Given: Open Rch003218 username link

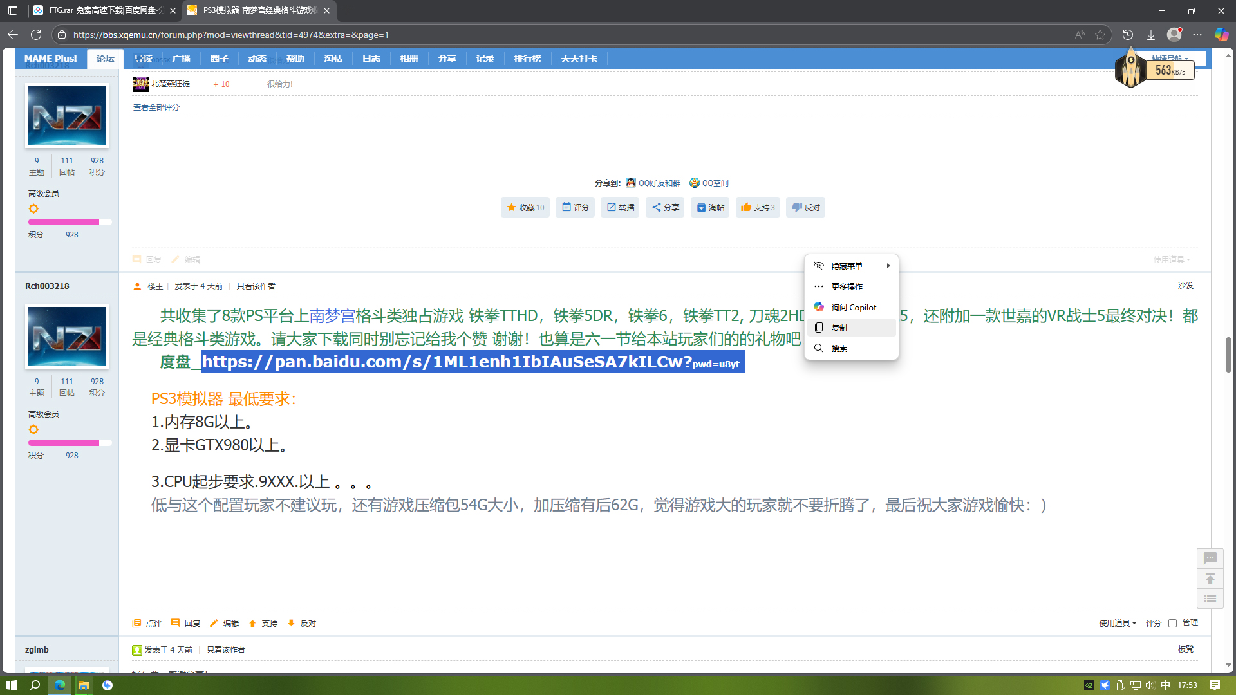Looking at the screenshot, I should [47, 286].
